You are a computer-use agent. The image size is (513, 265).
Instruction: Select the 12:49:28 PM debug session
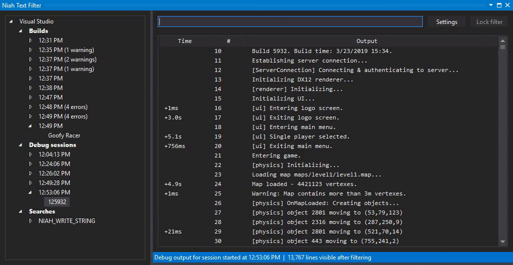click(x=54, y=183)
